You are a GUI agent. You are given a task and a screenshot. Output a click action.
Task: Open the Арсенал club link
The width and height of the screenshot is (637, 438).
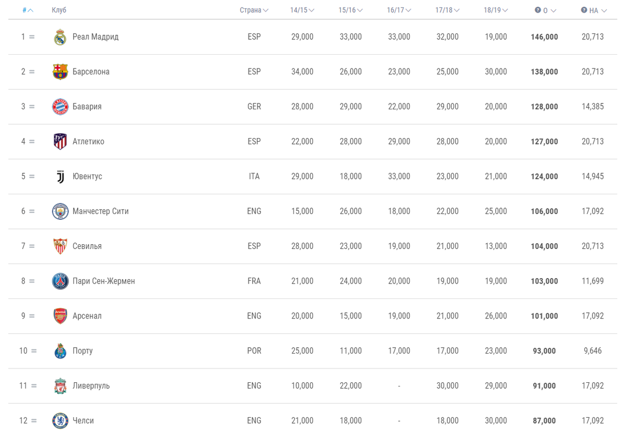pos(87,316)
